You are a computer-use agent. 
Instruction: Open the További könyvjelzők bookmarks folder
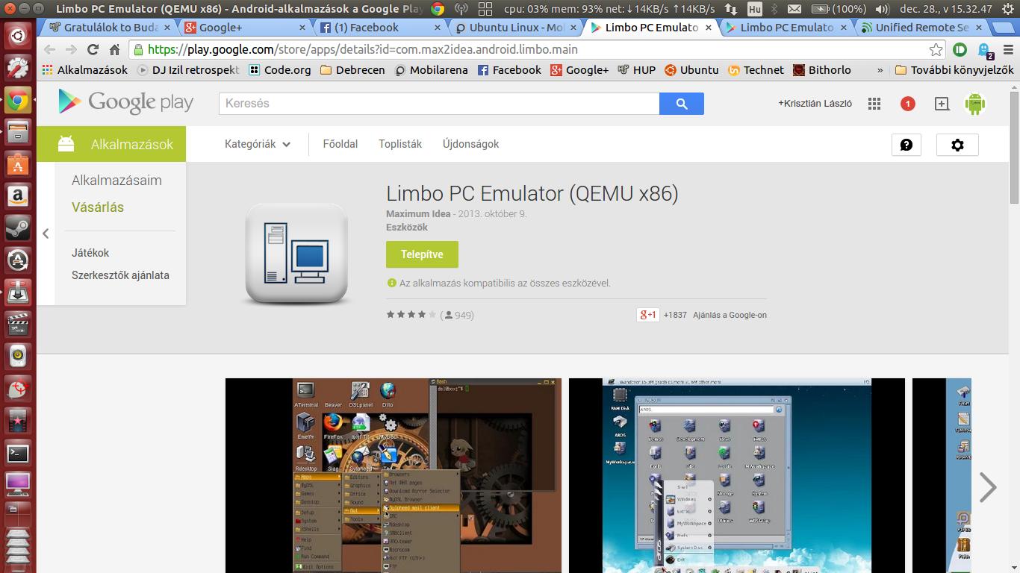click(x=954, y=70)
